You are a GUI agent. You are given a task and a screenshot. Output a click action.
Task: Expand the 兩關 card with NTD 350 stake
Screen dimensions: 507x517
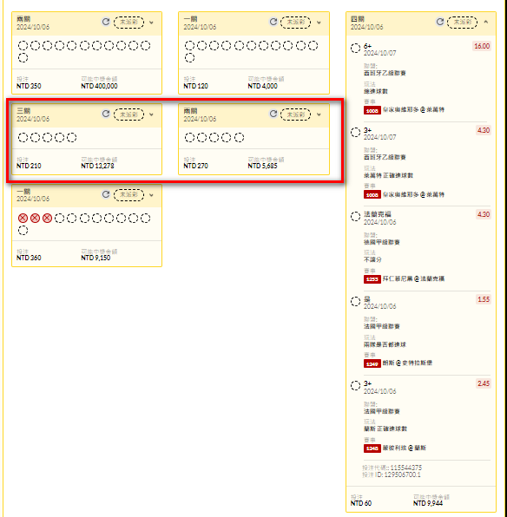(151, 23)
